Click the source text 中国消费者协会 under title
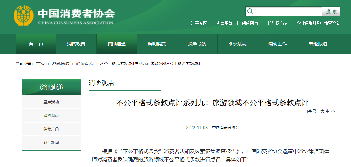Viewport: 351px width, 167px height. point(226,128)
